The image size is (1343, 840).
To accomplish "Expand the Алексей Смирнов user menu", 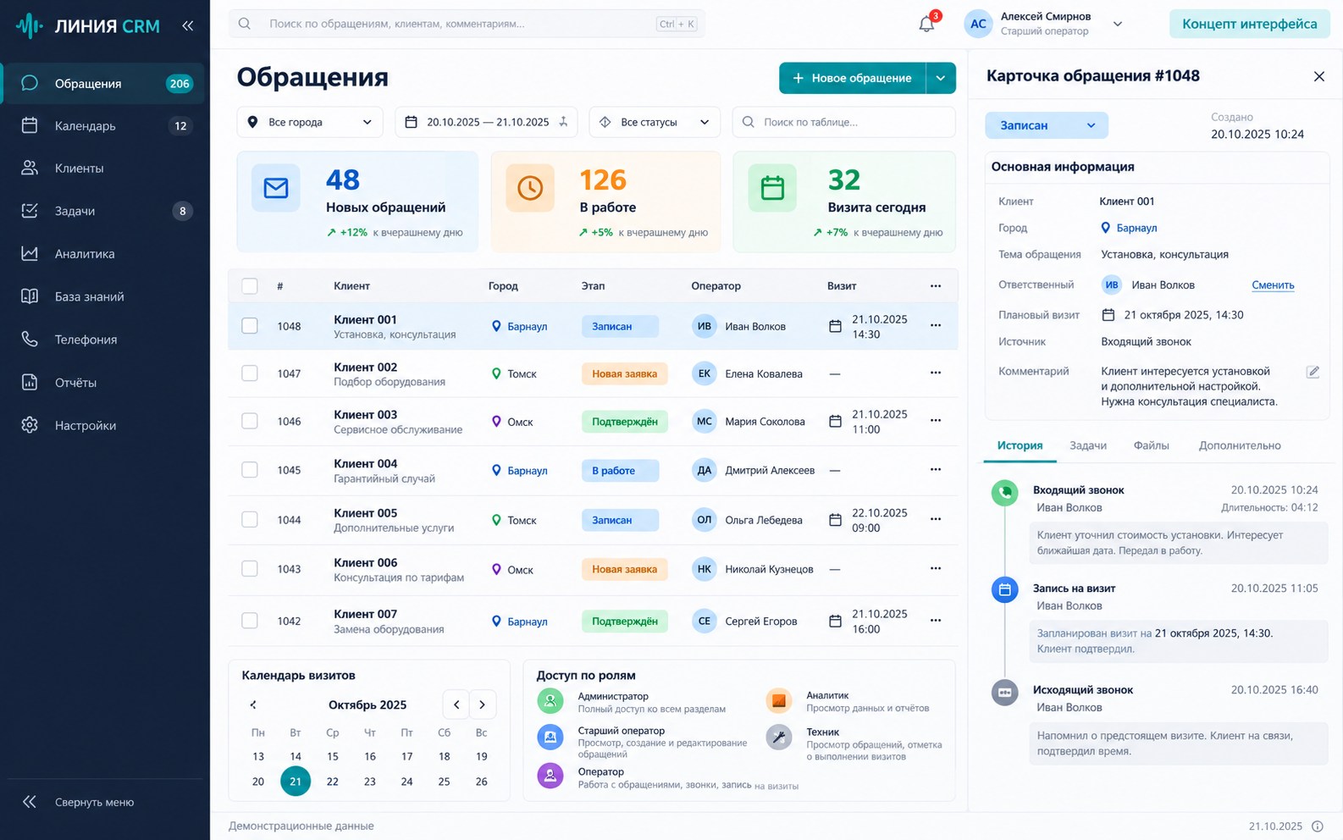I will click(x=1118, y=24).
